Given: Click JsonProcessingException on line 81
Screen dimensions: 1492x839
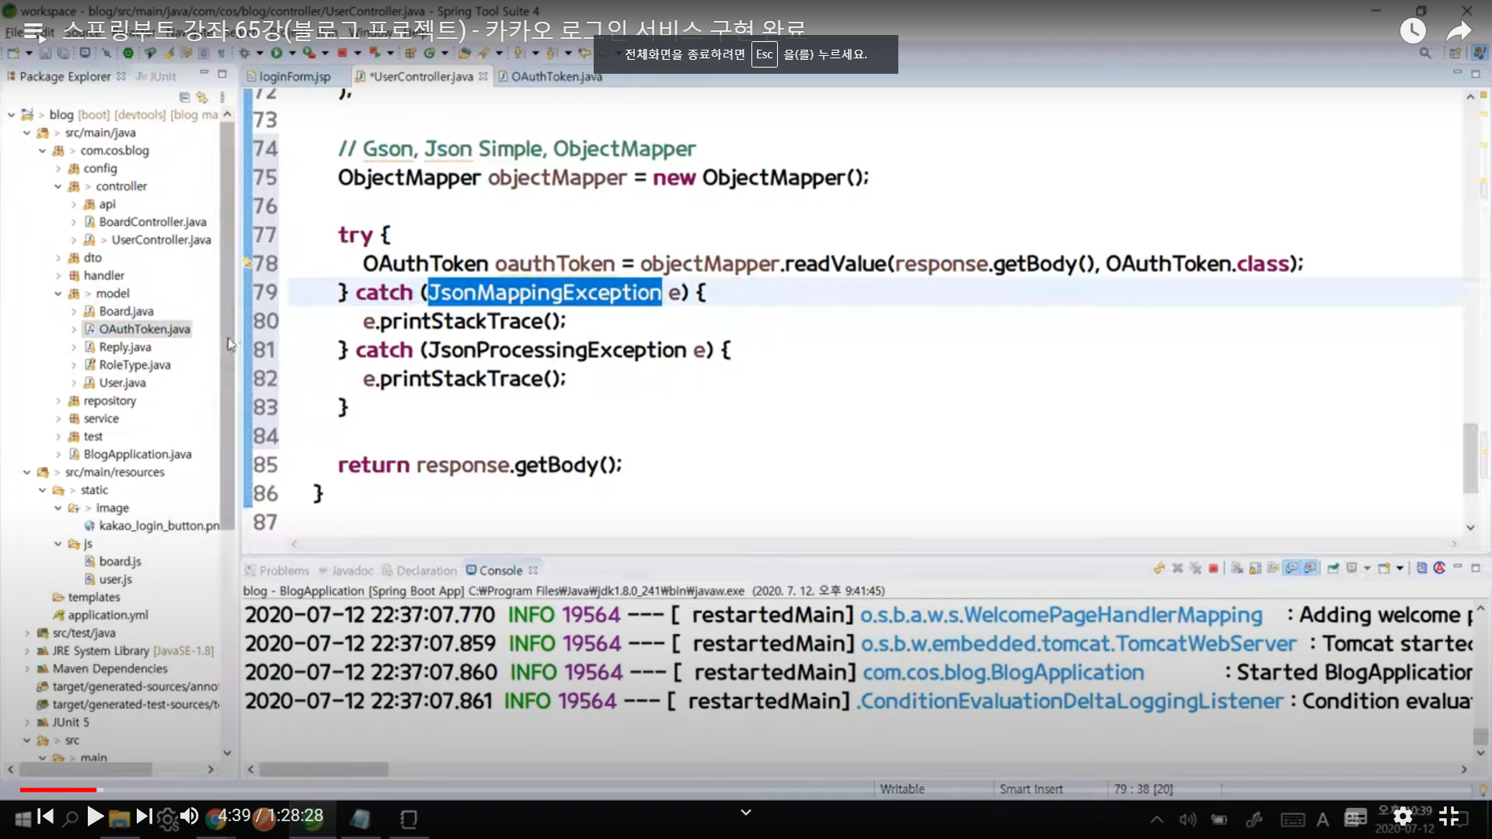Looking at the screenshot, I should point(557,350).
